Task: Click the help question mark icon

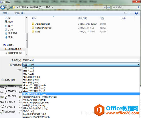Action: pos(136,13)
